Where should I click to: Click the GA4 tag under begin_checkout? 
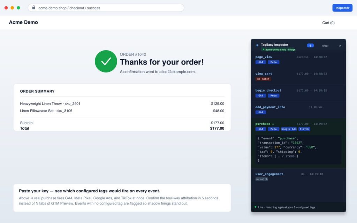(261, 95)
